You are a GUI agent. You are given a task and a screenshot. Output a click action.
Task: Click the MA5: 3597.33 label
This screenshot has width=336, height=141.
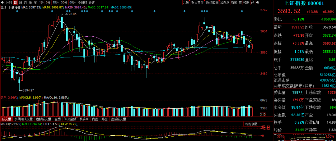31,7
